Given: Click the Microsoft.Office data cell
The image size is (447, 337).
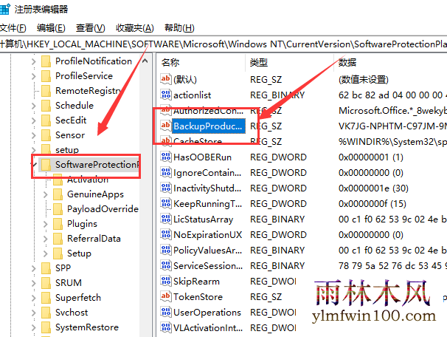Looking at the screenshot, I should point(392,111).
